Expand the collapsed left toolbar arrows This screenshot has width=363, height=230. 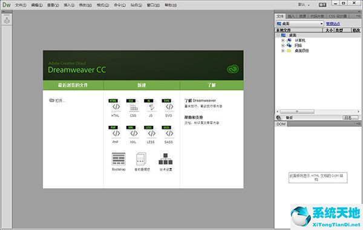[4, 11]
